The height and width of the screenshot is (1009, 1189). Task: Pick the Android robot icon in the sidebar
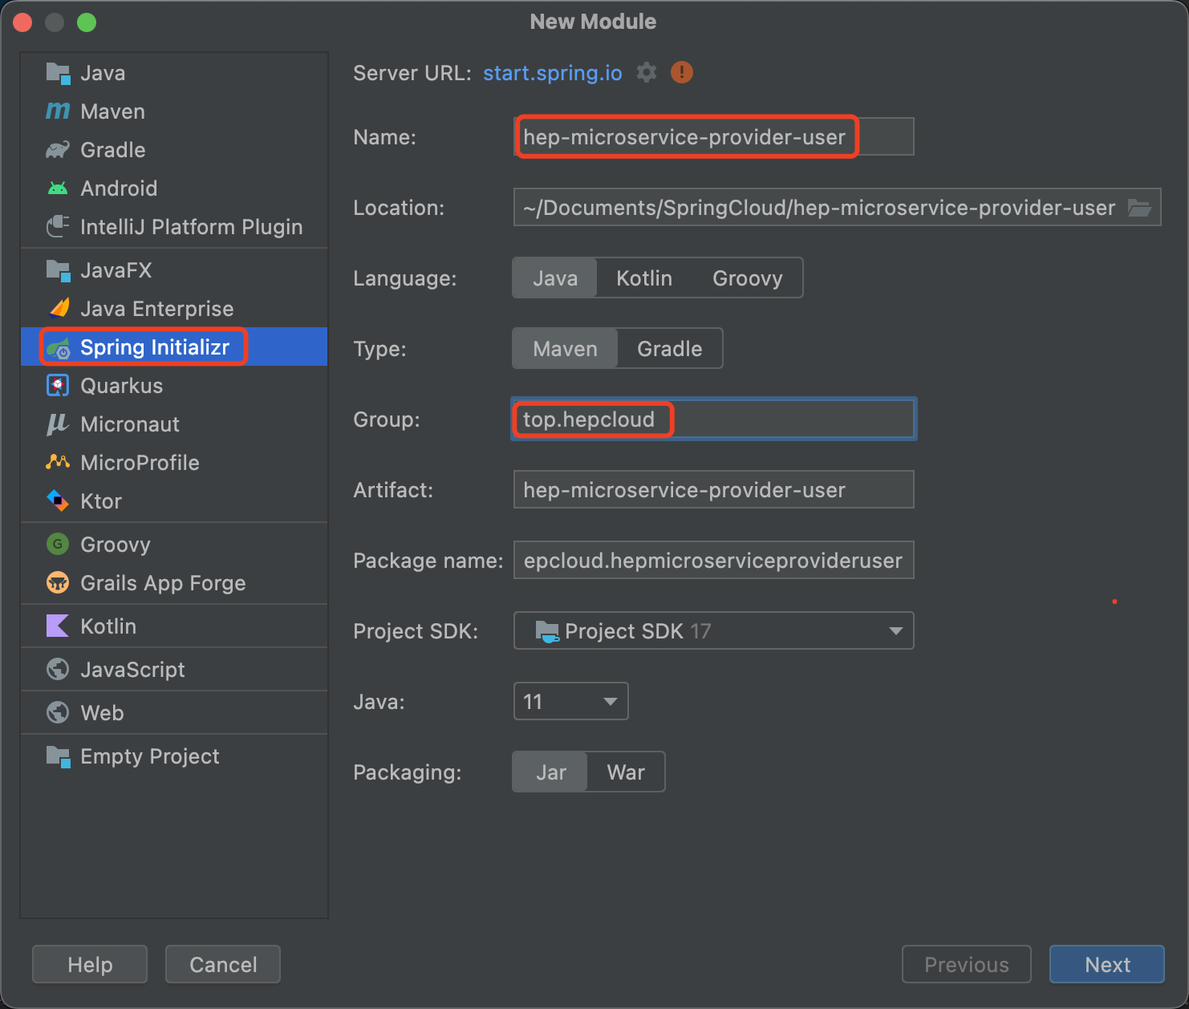58,188
